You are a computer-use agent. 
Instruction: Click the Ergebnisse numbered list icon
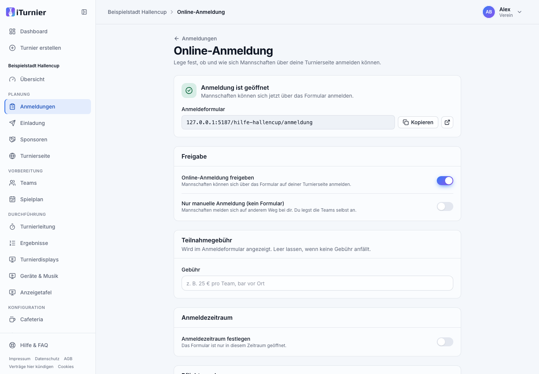[x=12, y=243]
